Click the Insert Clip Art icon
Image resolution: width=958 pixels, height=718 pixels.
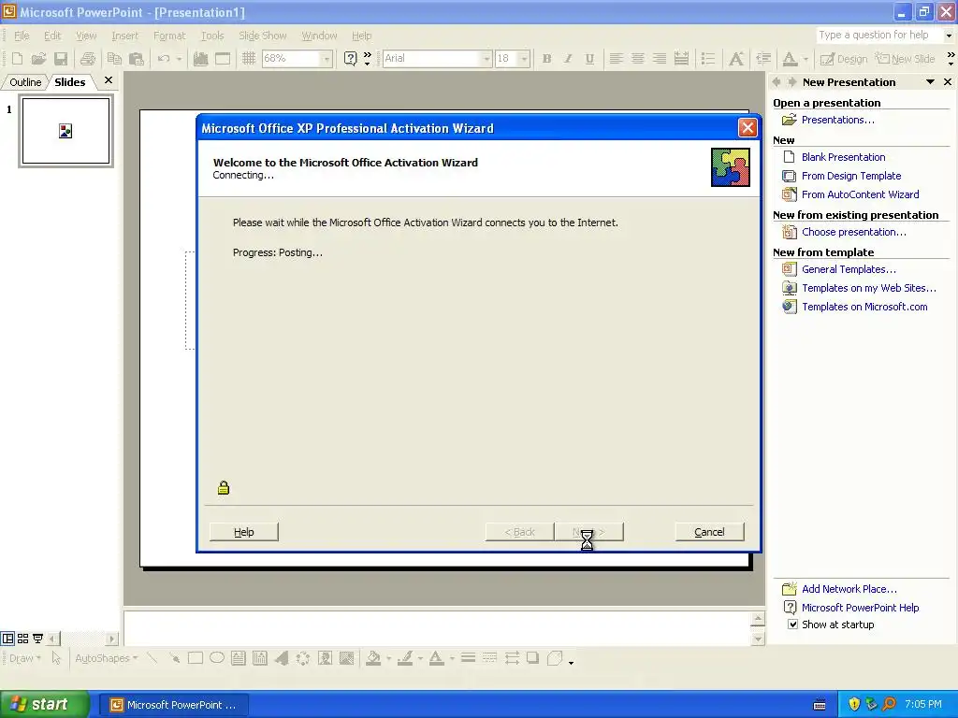click(x=325, y=658)
